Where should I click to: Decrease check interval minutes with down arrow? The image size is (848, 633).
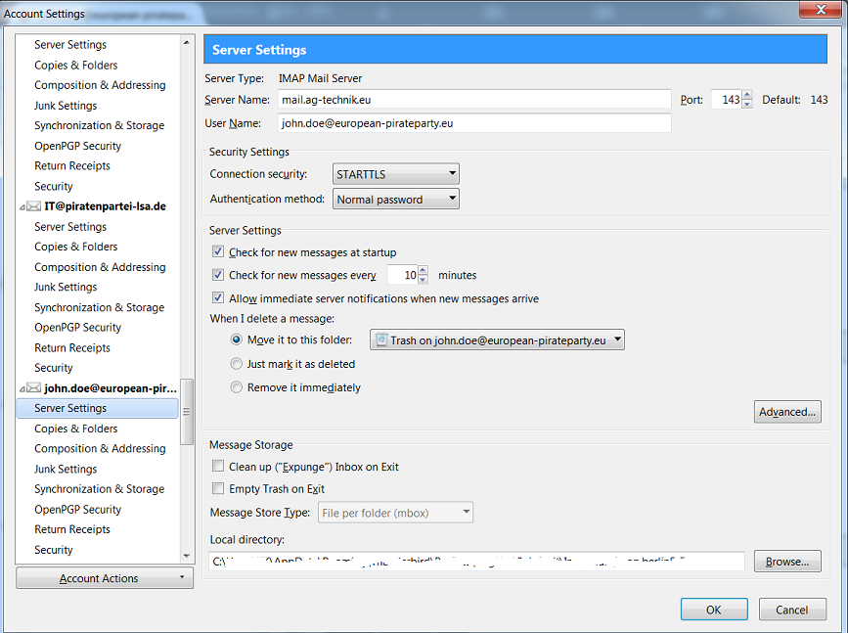(x=423, y=281)
